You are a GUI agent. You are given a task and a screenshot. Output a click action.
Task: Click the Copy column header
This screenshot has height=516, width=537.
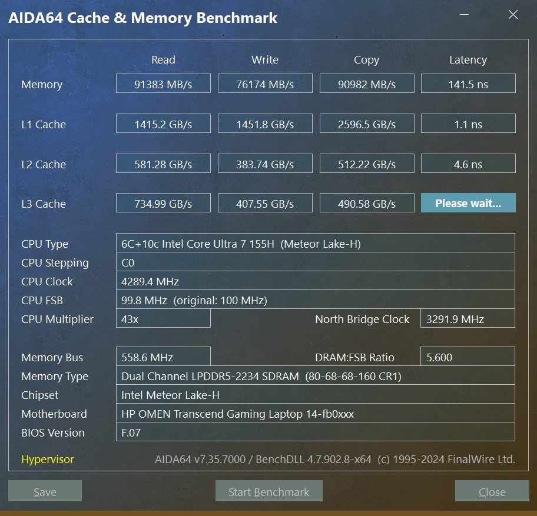click(366, 60)
